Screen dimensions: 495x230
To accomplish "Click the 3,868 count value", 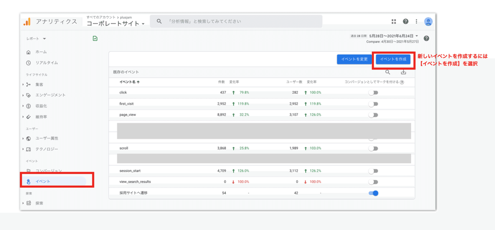I will [222, 148].
